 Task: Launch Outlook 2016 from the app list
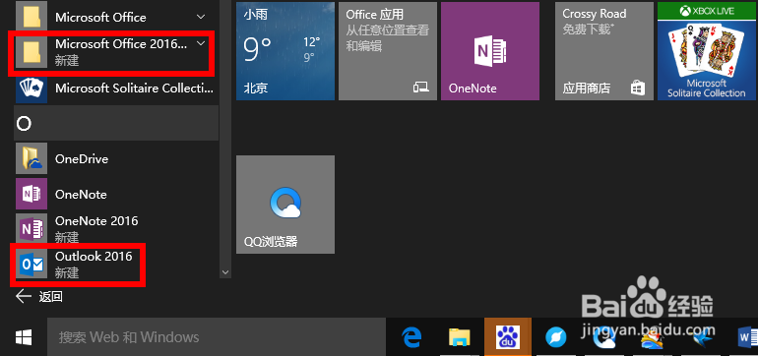116,264
